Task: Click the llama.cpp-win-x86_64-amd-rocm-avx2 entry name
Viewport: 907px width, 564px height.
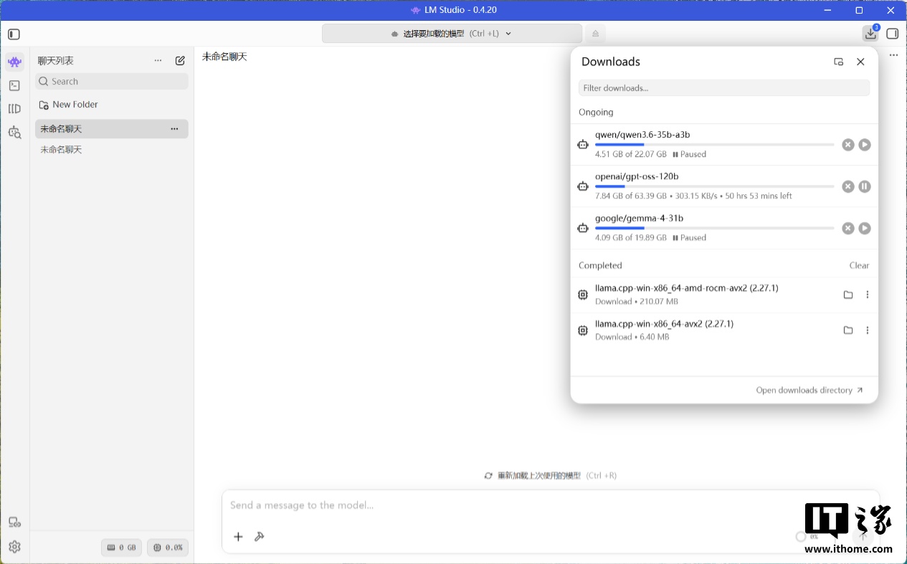Action: 686,288
